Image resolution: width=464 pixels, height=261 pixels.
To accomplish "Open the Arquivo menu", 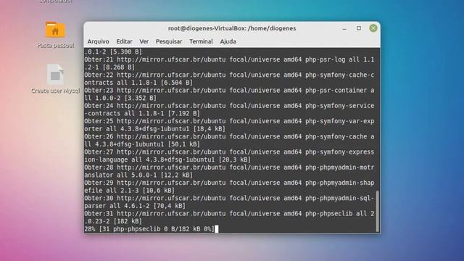I will [99, 41].
